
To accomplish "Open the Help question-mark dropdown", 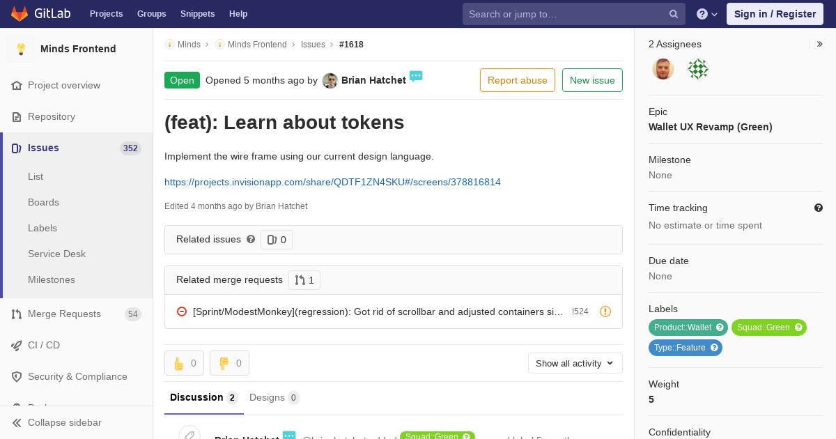I will tap(707, 14).
